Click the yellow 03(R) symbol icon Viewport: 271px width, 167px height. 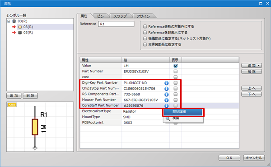(20, 27)
